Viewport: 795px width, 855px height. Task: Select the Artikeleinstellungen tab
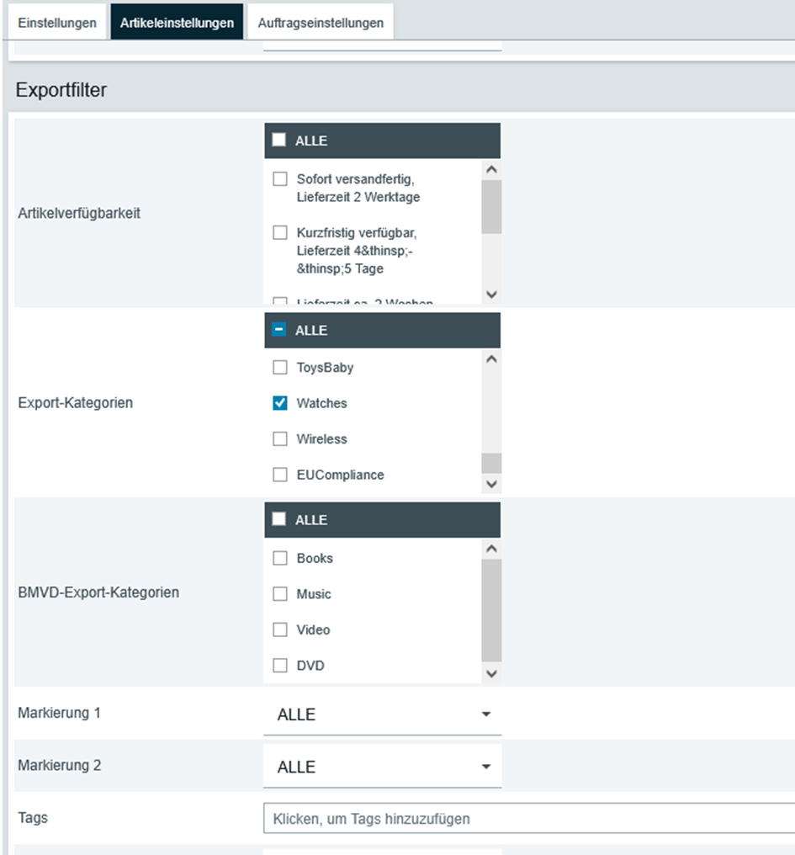coord(177,23)
